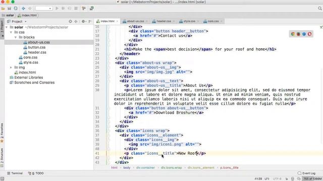Click the Stop square icon
323x181 pixels.
click(76, 9)
